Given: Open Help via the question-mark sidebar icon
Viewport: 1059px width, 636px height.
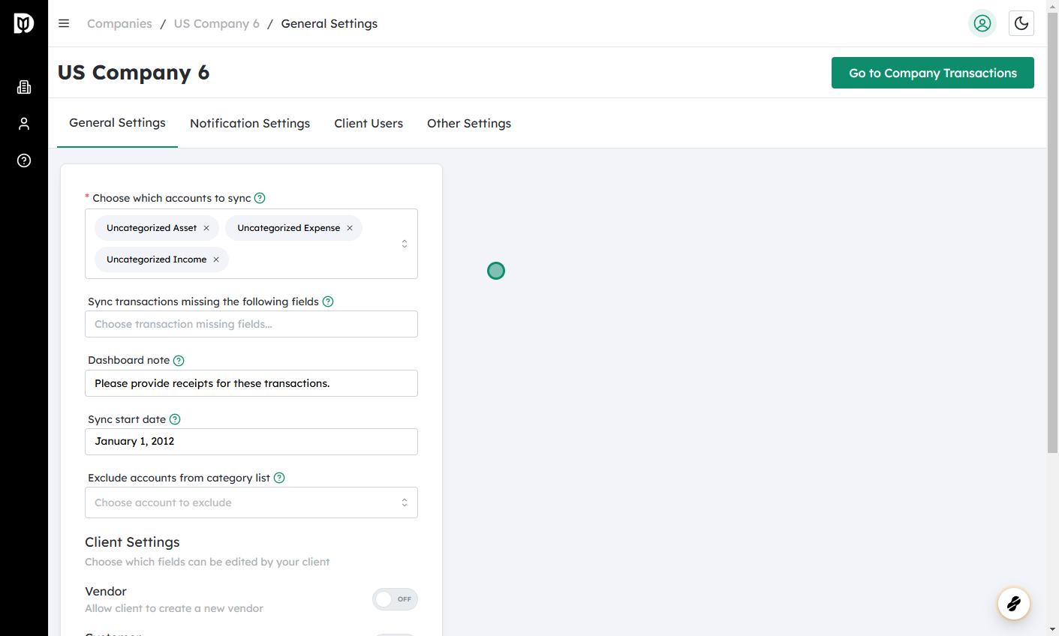Looking at the screenshot, I should coord(23,160).
